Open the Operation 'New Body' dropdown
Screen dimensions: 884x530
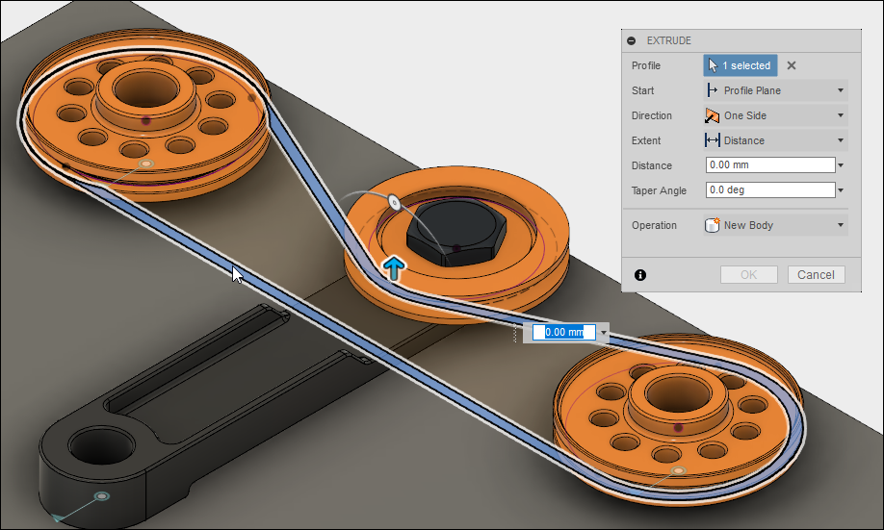[776, 225]
